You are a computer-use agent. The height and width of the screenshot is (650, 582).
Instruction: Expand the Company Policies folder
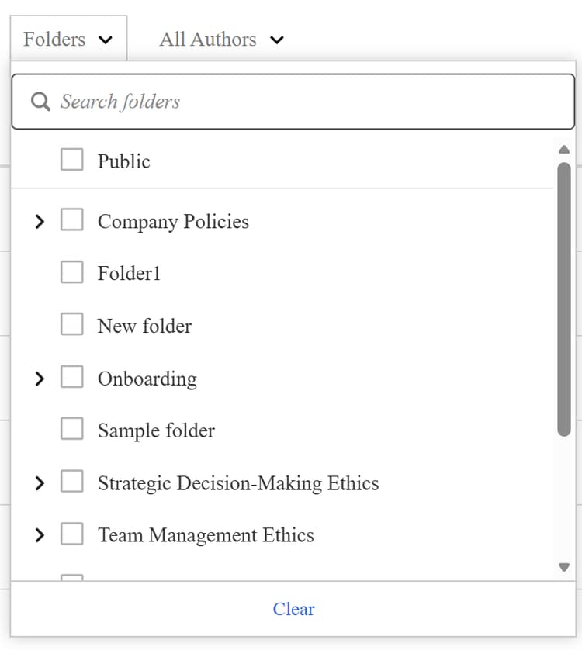pos(40,221)
